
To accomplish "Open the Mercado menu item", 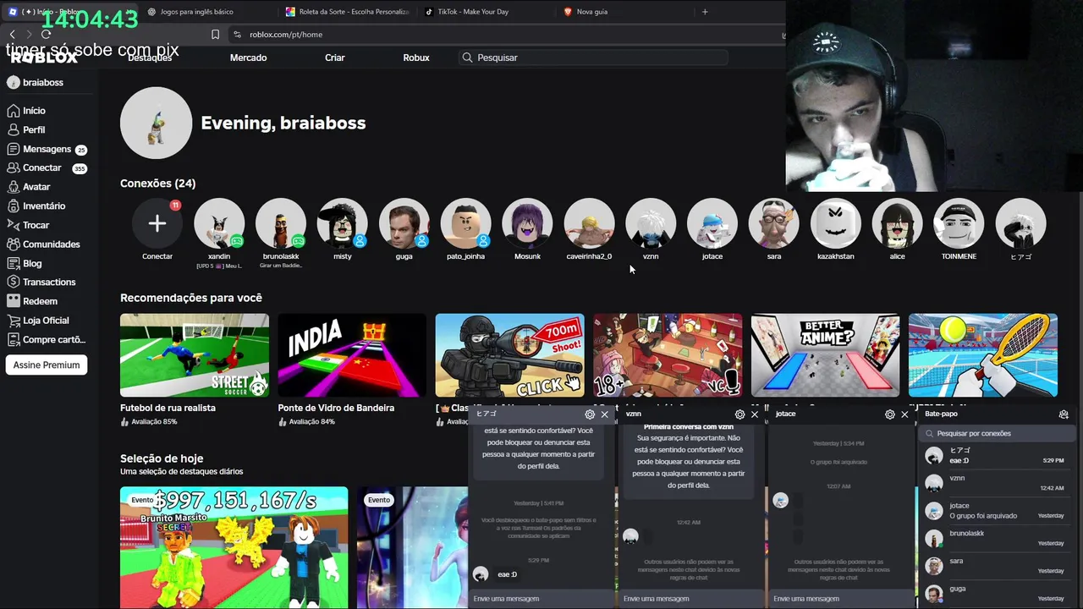I will pos(248,58).
